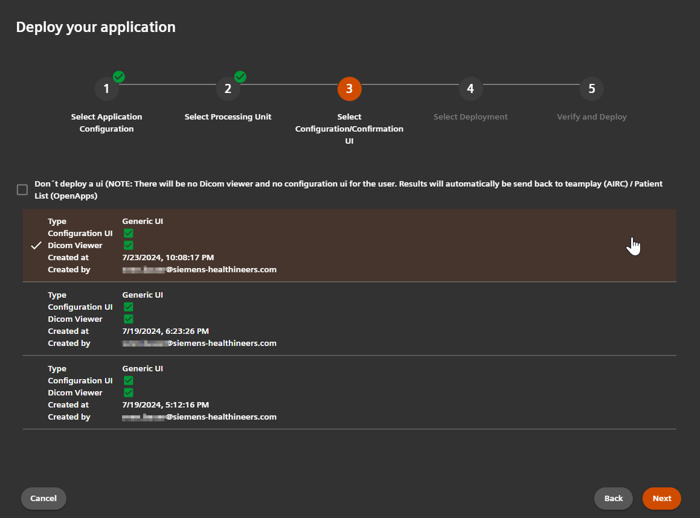Click the siemens-healthineers.com email in the first entry
This screenshot has height=518, width=700.
click(199, 269)
